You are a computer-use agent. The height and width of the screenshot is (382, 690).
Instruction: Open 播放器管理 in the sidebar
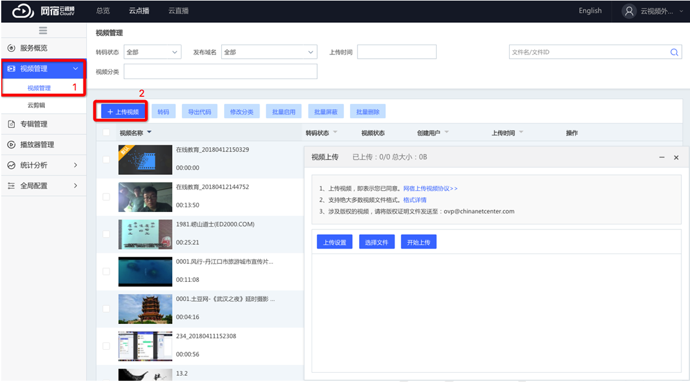click(37, 145)
